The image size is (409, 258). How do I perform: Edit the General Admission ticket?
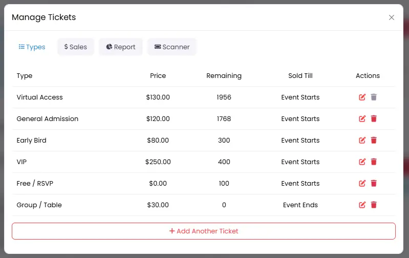(362, 118)
